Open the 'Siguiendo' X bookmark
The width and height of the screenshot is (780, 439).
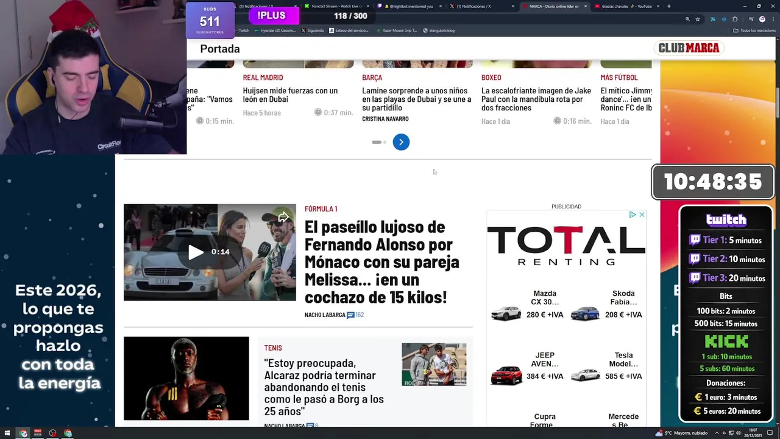313,30
